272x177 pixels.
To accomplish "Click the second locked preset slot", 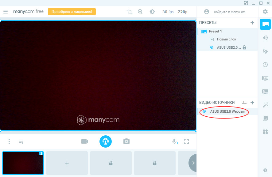I will pos(155,163).
